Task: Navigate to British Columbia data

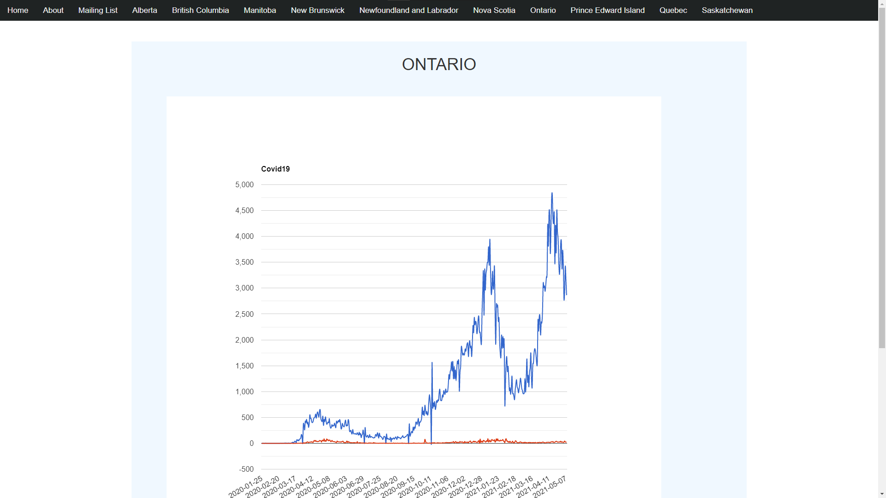Action: (x=200, y=10)
